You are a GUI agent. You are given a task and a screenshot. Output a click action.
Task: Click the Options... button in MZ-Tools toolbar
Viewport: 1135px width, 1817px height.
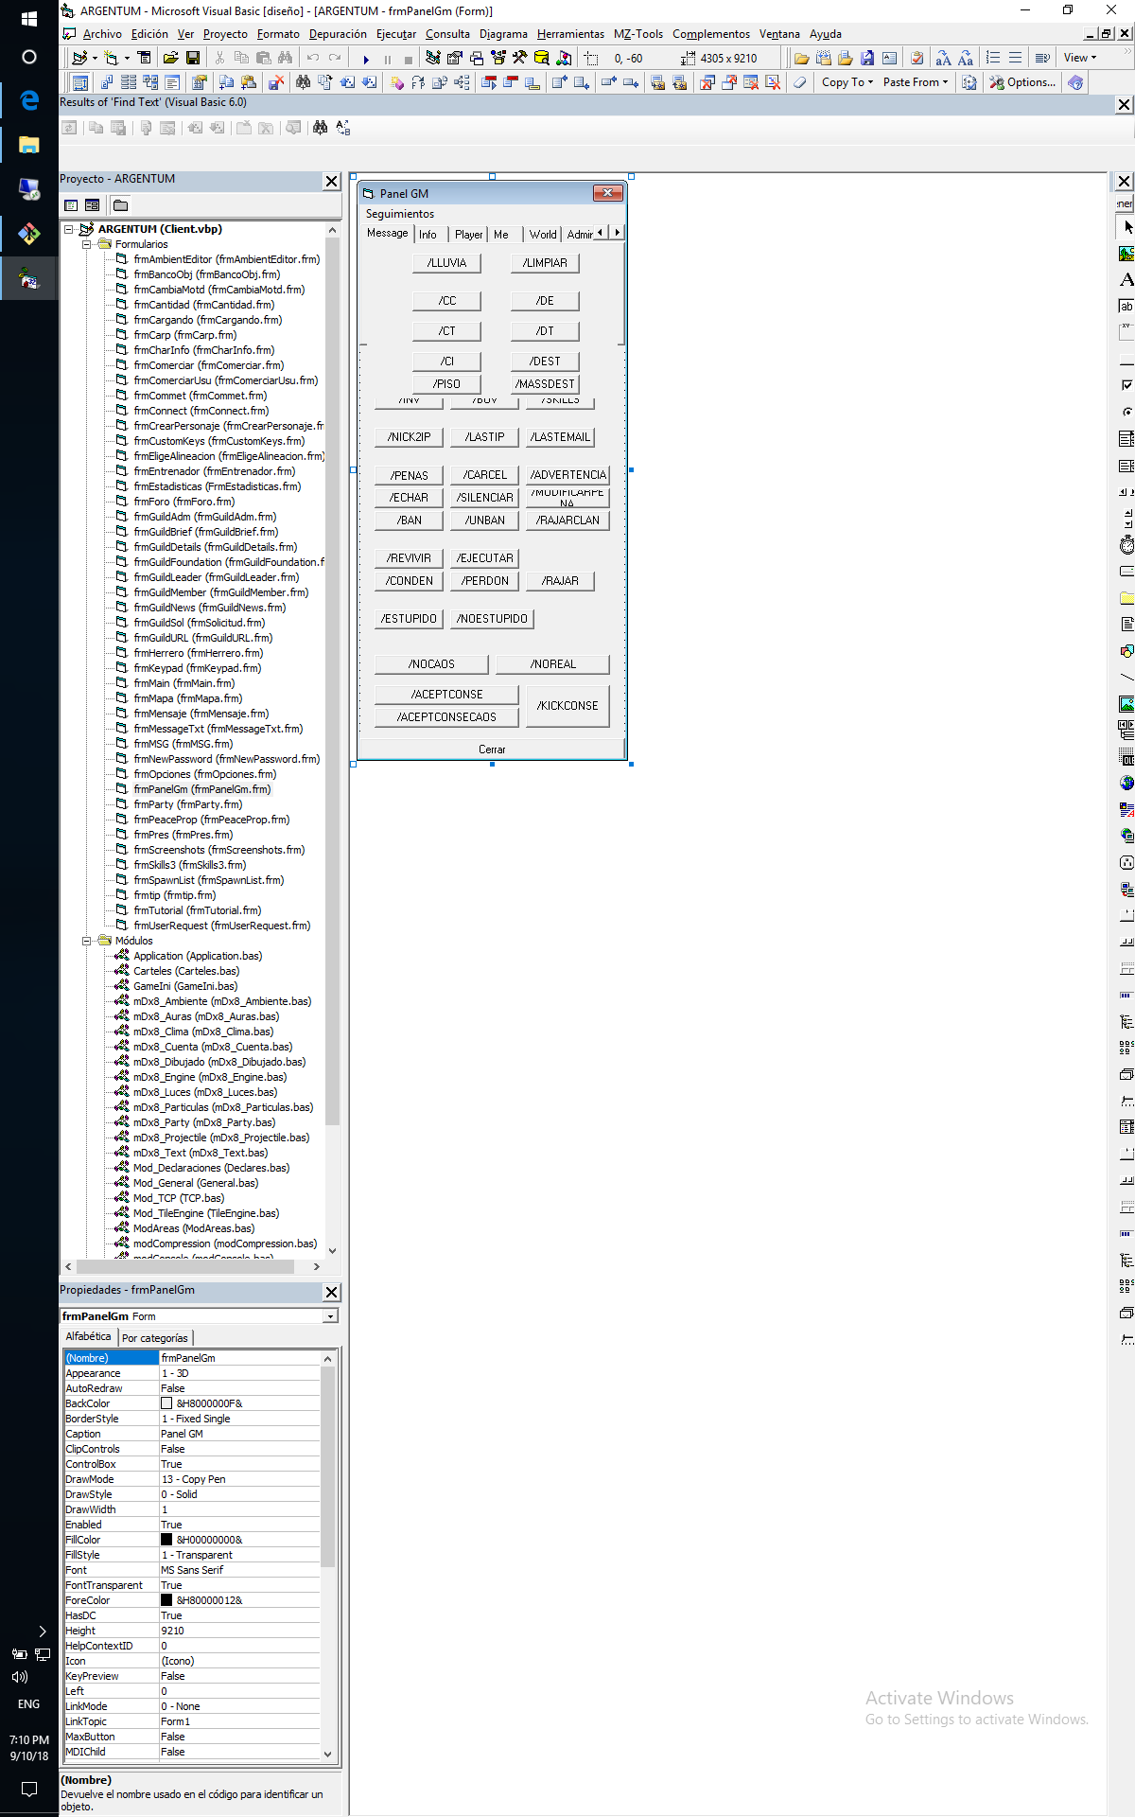point(1022,82)
